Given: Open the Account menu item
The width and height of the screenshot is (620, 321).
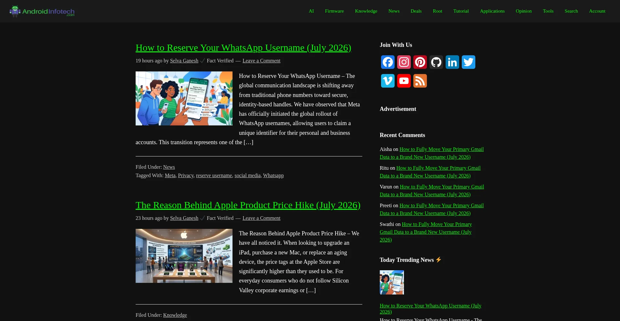Looking at the screenshot, I should [x=597, y=11].
